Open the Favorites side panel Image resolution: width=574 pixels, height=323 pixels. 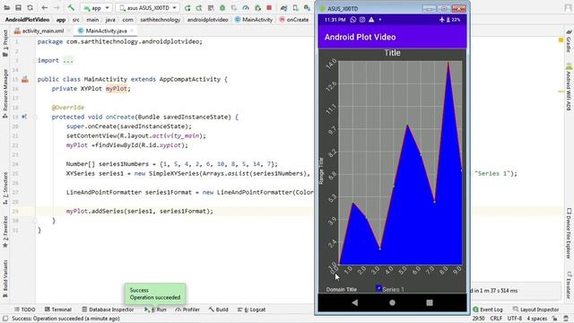coord(5,231)
